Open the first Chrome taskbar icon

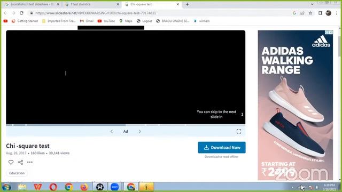[69, 187]
